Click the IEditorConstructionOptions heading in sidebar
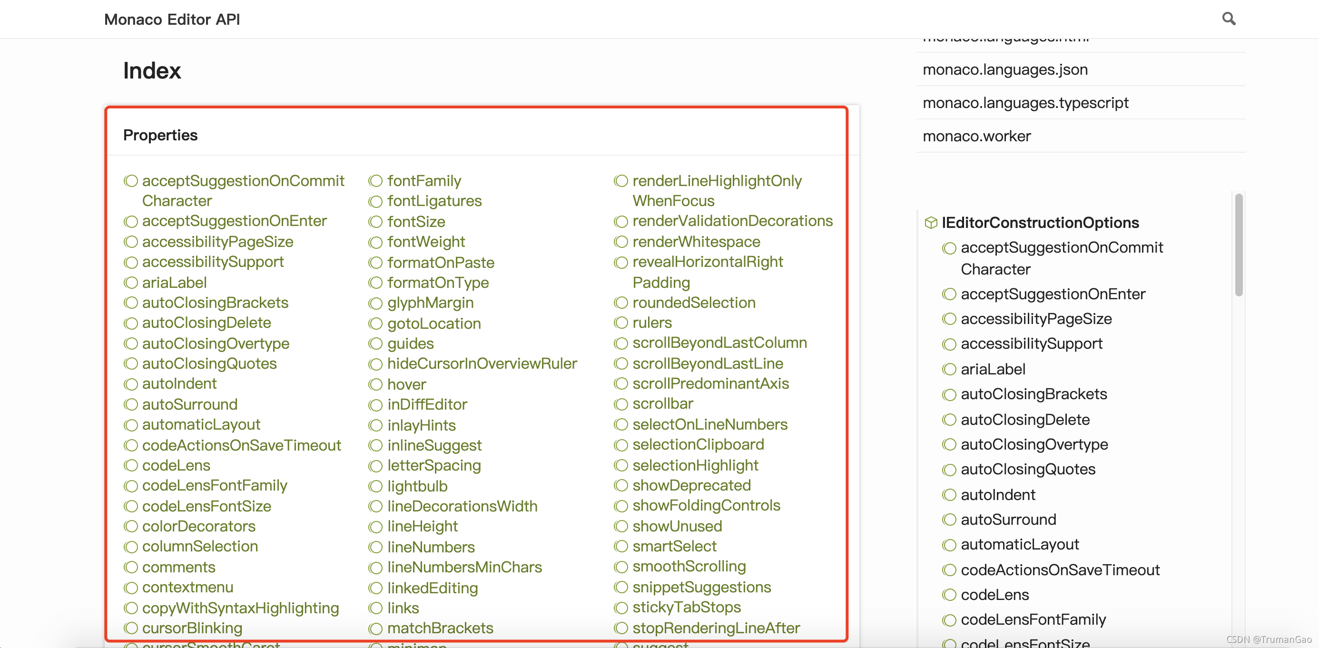1319x648 pixels. point(1039,223)
